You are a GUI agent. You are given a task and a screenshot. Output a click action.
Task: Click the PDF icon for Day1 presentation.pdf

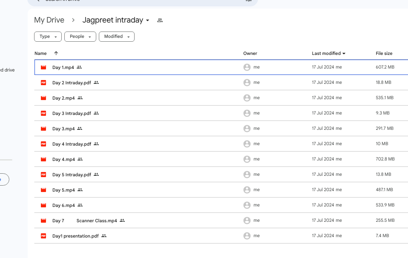43,236
